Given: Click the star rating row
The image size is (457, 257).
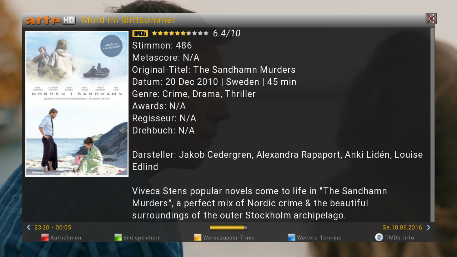Looking at the screenshot, I should (180, 33).
